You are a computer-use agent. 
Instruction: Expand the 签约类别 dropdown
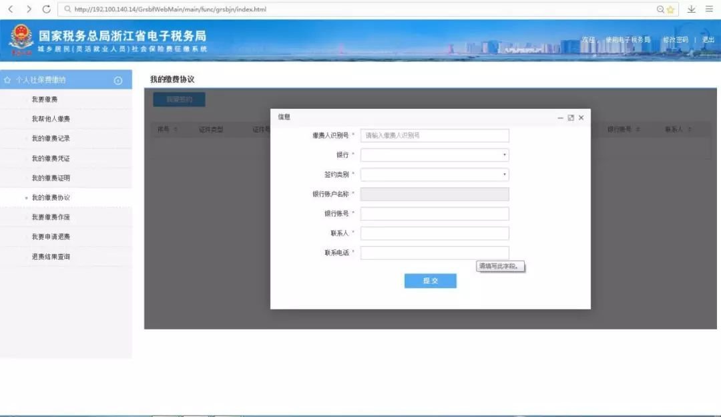[435, 174]
